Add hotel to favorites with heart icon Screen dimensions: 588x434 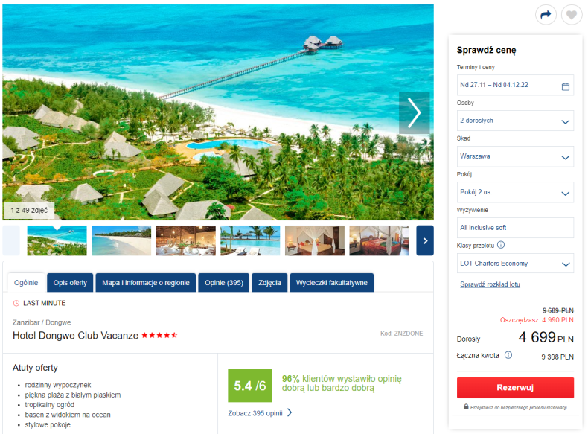(571, 15)
